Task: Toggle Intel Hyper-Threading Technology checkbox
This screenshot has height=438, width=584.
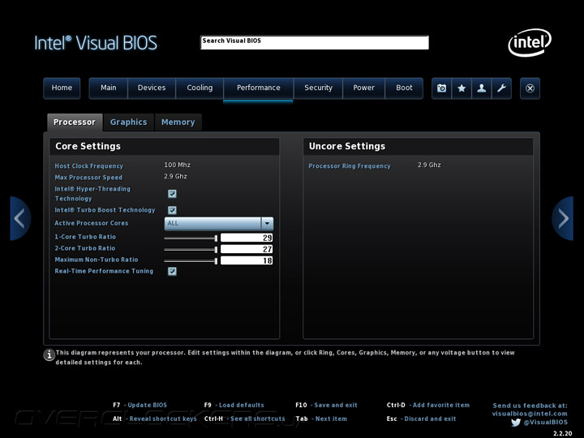Action: click(x=172, y=194)
